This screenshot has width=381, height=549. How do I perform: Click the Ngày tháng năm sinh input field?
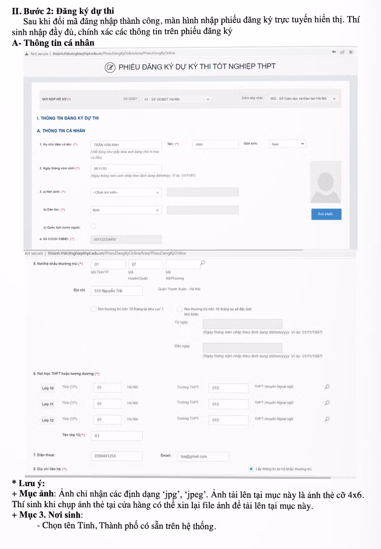pyautogui.click(x=126, y=168)
